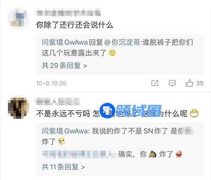Screen dimensions: 211x180
Task: Open the first commenter's blurred username
Action: click(69, 12)
